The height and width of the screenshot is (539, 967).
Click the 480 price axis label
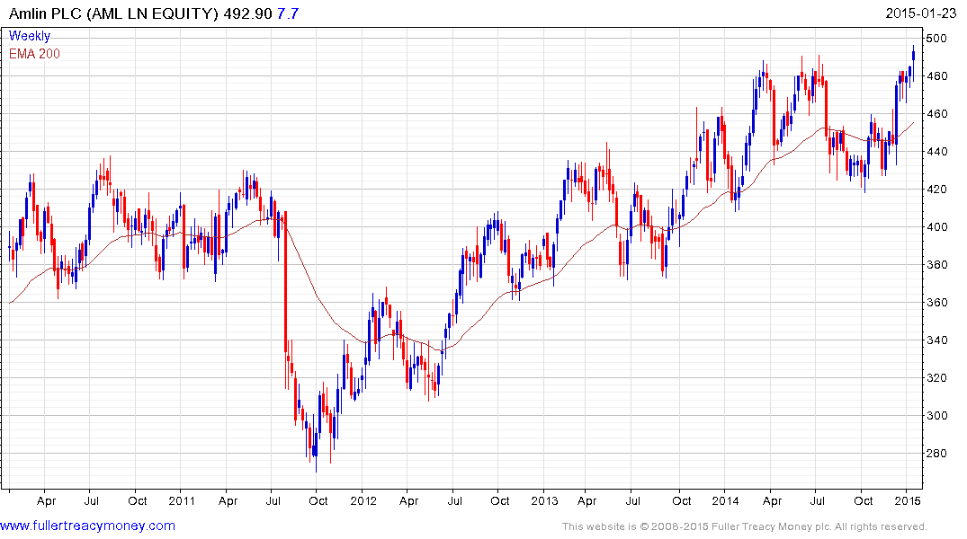coord(936,76)
